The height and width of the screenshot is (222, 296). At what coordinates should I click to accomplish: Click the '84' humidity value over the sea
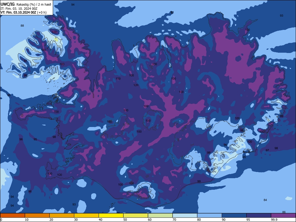coord(265,200)
